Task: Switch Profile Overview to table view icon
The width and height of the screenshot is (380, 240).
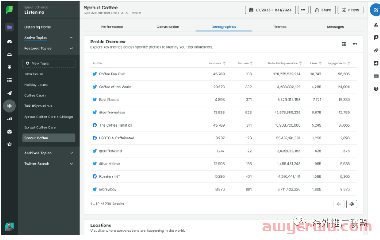Action: click(x=344, y=44)
